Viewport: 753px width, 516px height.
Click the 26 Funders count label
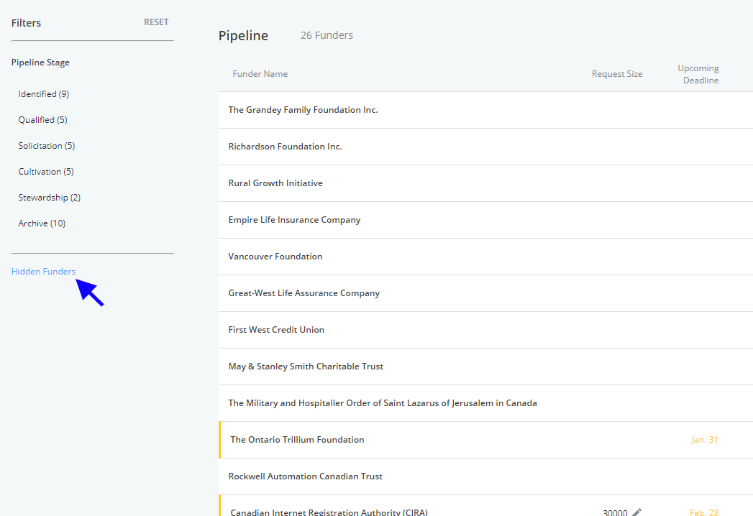point(327,35)
